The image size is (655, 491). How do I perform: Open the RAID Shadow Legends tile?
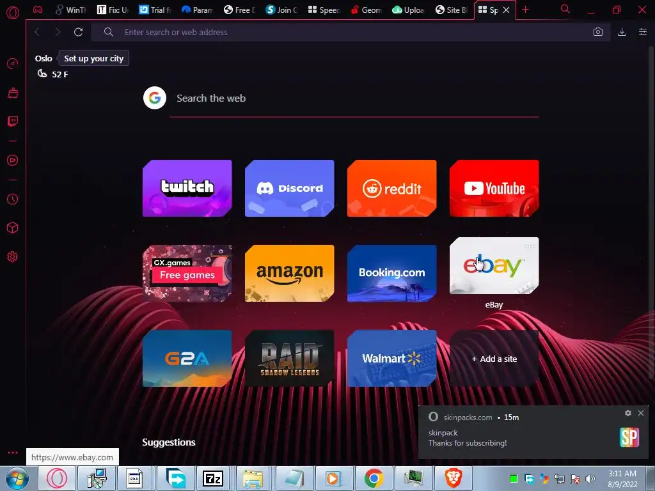[290, 359]
